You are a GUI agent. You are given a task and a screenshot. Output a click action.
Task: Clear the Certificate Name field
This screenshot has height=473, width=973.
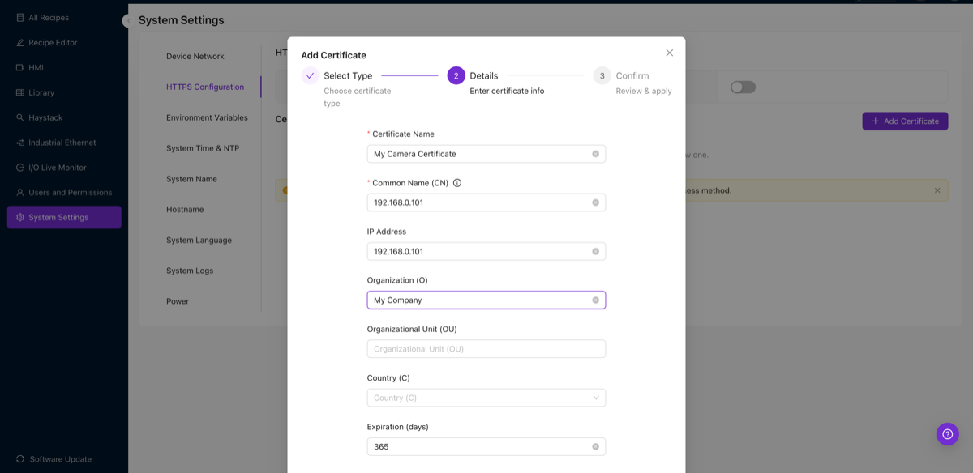tap(597, 153)
